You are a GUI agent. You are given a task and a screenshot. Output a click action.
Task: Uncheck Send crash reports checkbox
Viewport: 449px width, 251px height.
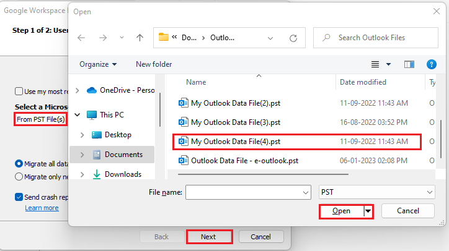coord(19,197)
